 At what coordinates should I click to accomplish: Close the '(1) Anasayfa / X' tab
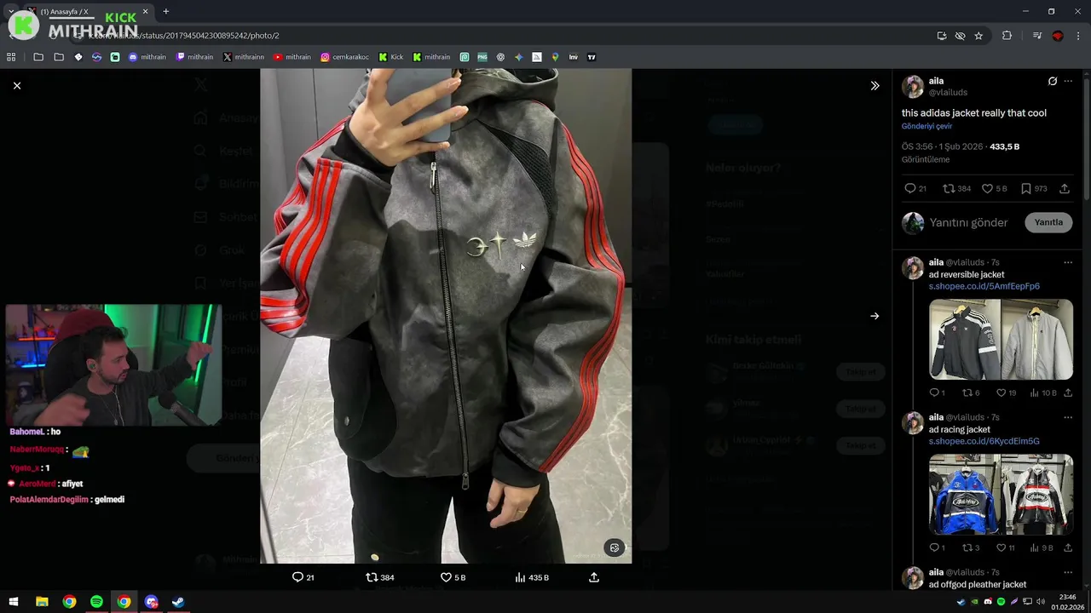[x=145, y=11]
